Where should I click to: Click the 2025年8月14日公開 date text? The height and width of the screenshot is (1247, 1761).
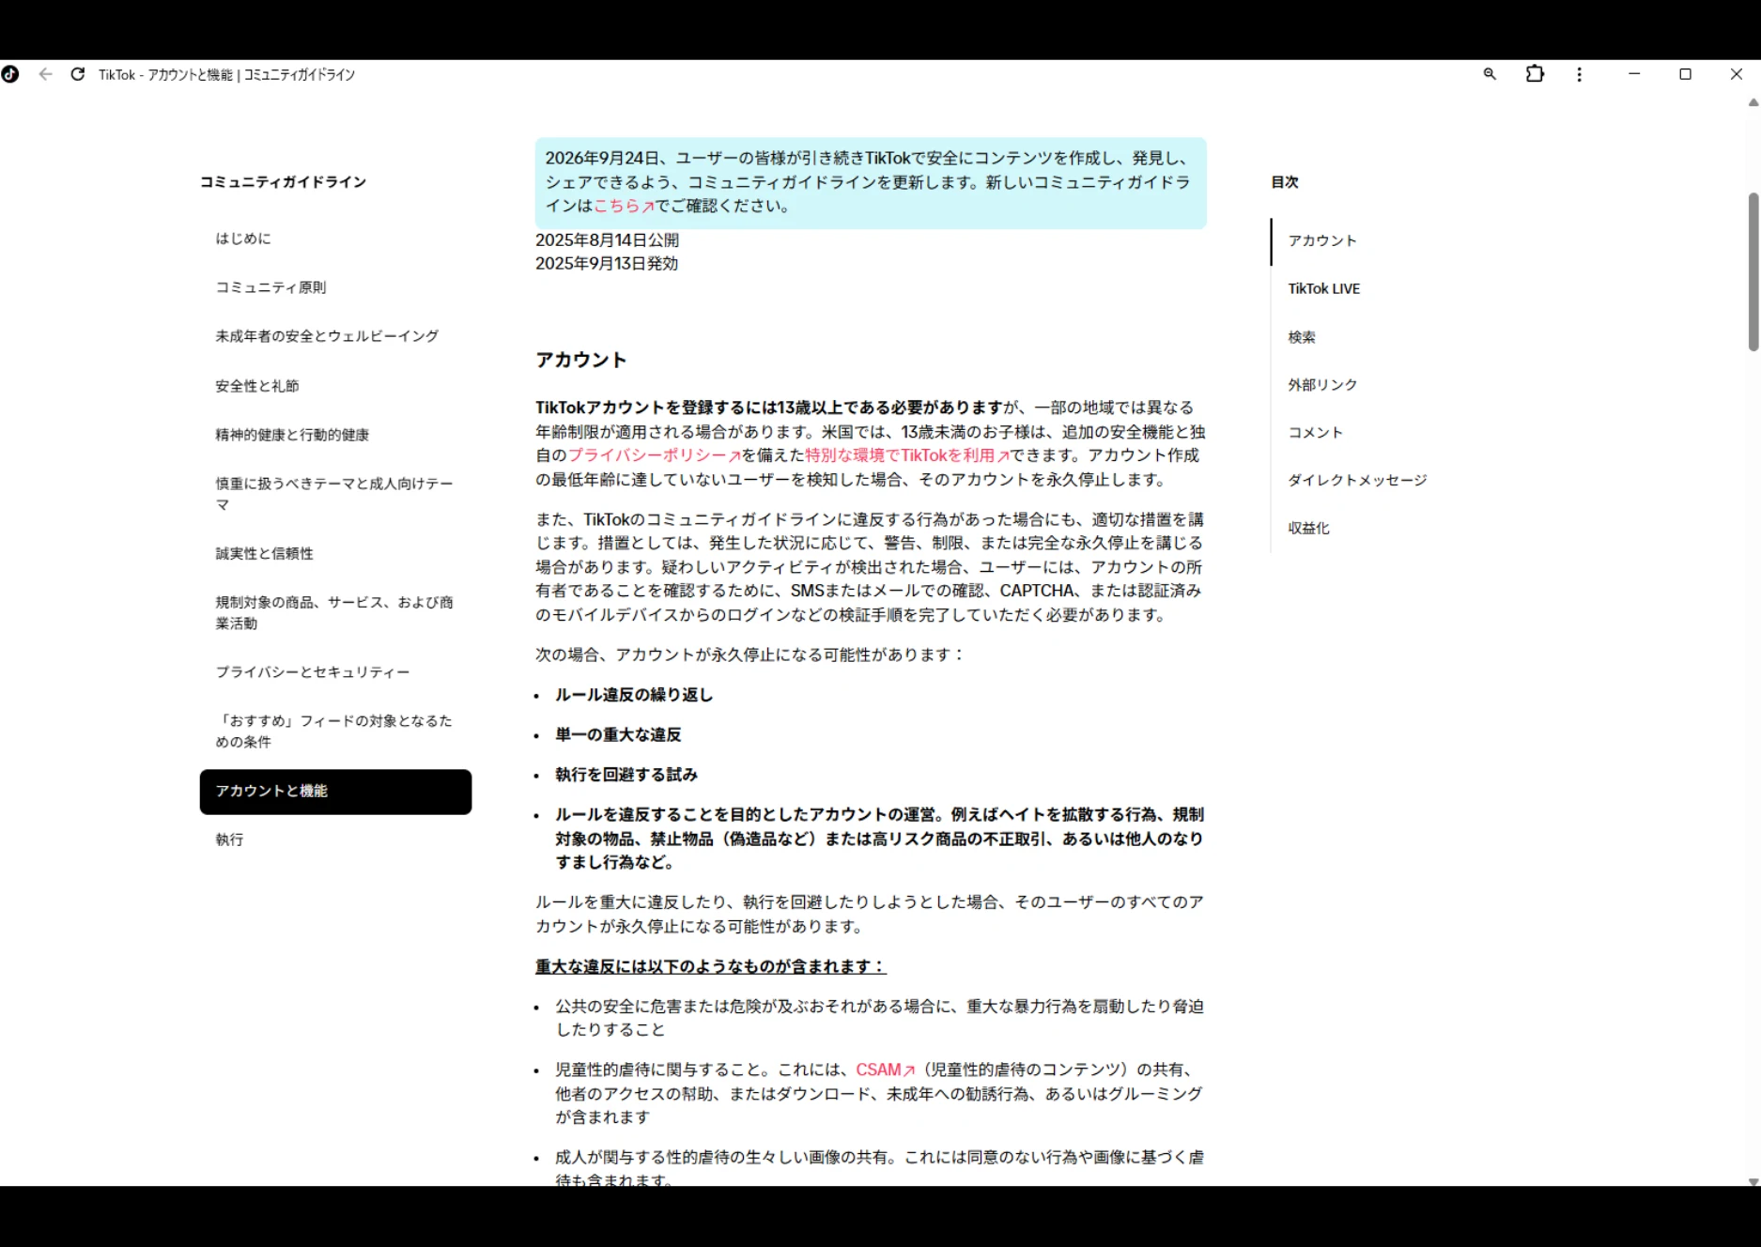click(x=607, y=240)
